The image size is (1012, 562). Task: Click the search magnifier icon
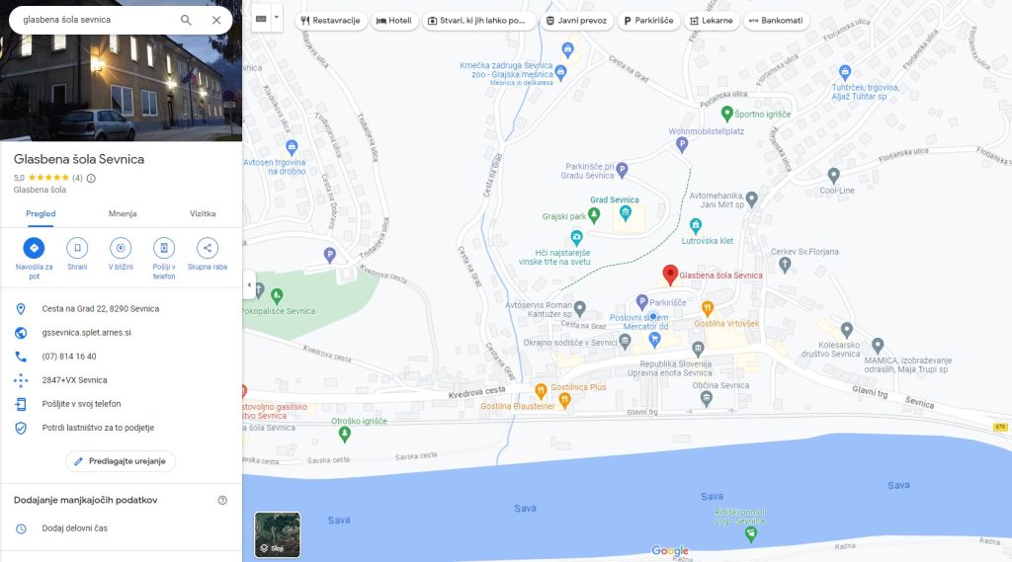coord(186,20)
